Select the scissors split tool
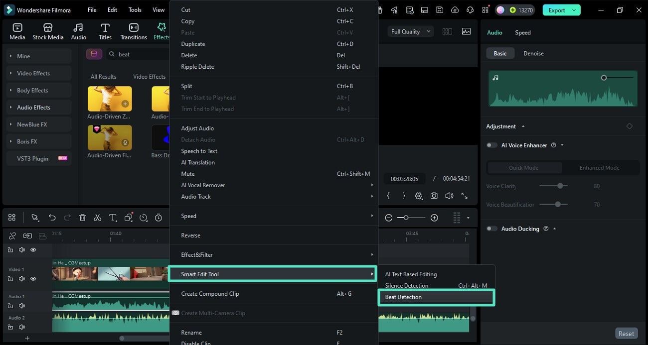The height and width of the screenshot is (345, 648). click(x=98, y=218)
